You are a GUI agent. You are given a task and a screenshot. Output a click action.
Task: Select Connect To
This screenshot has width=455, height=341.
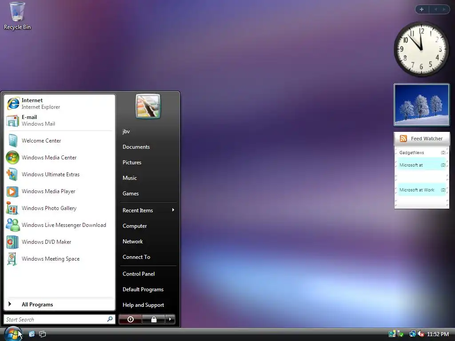[148, 257]
